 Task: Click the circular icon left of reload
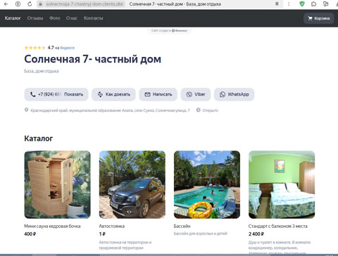(x=18, y=4)
